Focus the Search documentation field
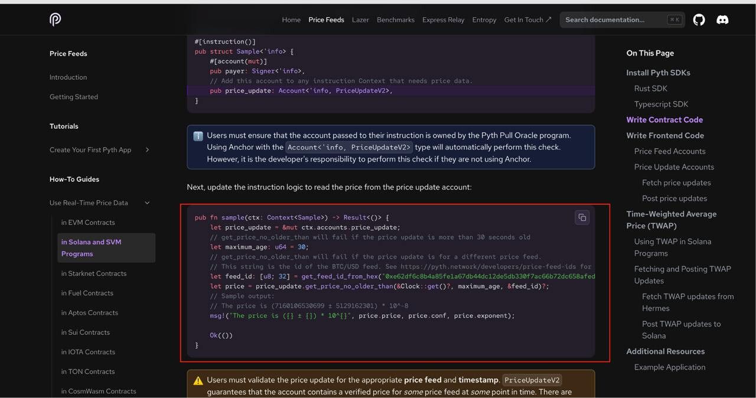 coord(622,19)
